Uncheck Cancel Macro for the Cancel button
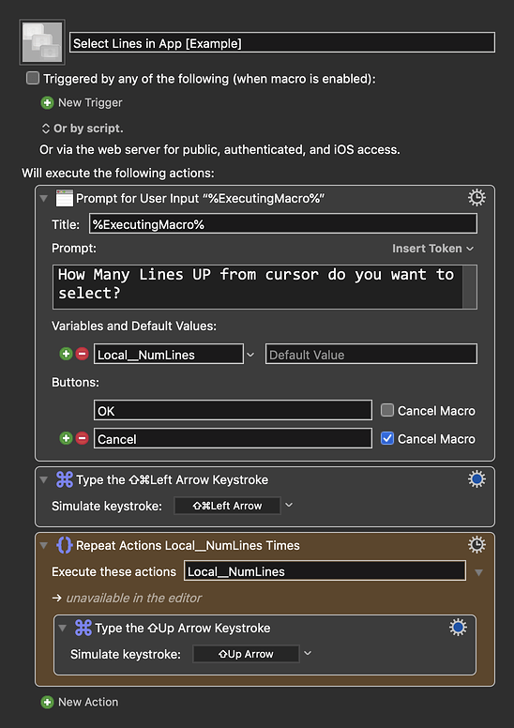The image size is (514, 728). tap(387, 438)
